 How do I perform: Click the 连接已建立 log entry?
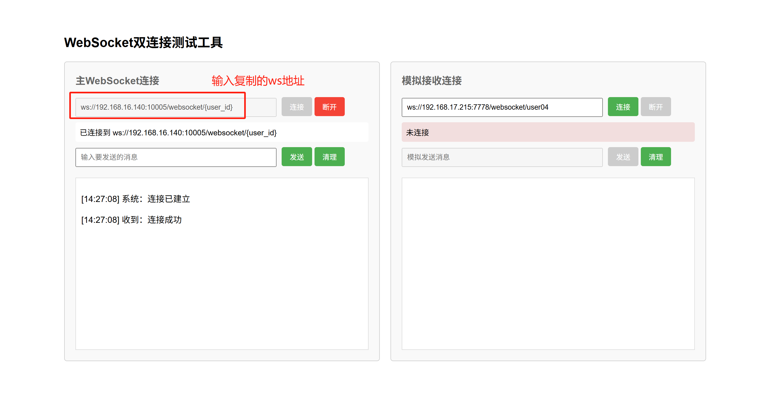point(136,199)
